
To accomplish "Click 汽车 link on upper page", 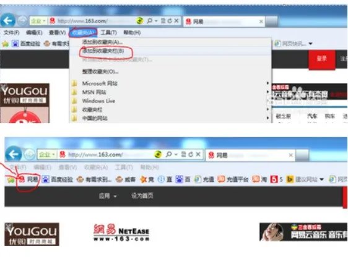I will point(312,116).
